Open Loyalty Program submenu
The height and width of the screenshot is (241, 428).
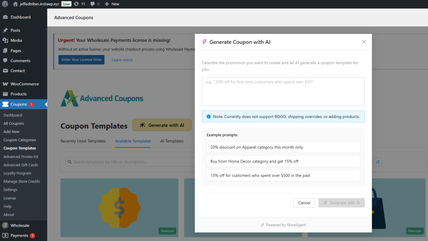17,173
